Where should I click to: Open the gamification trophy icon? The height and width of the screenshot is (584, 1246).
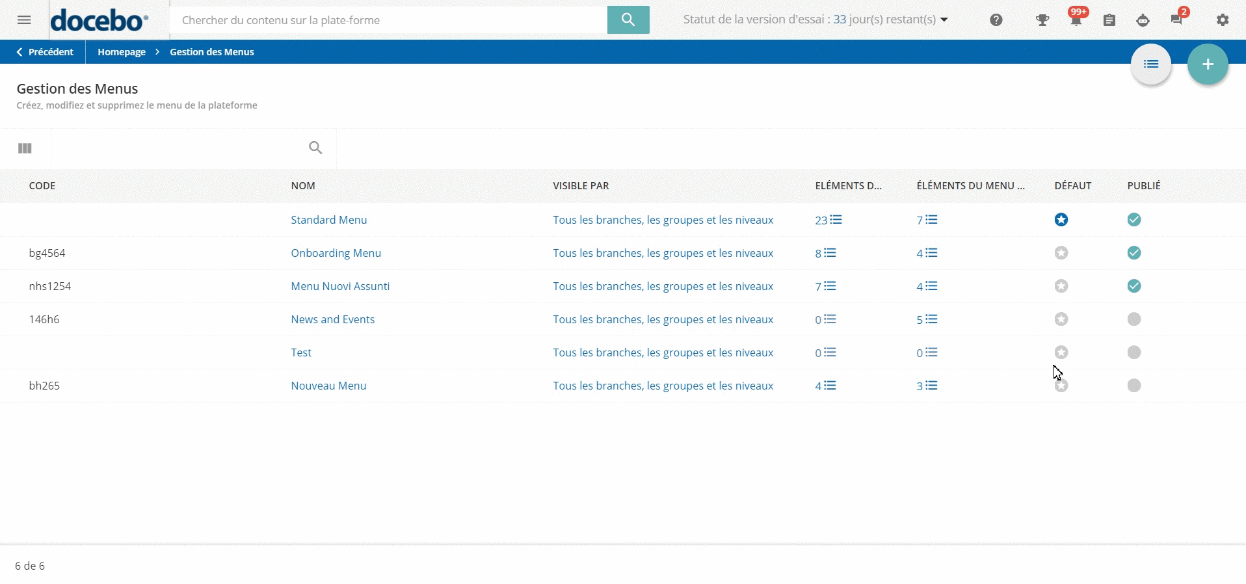pyautogui.click(x=1042, y=20)
